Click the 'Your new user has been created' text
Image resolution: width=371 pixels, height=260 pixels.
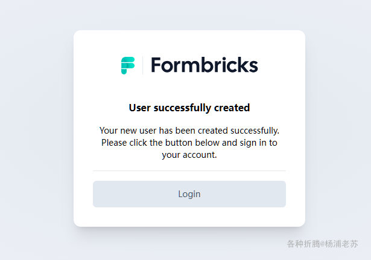tap(189, 130)
